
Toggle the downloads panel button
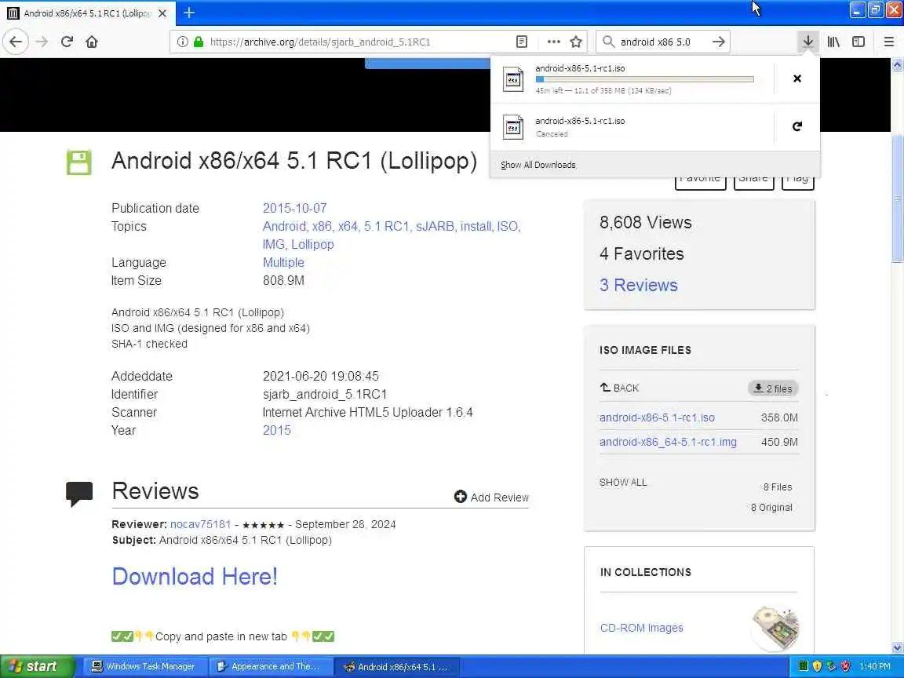(807, 42)
